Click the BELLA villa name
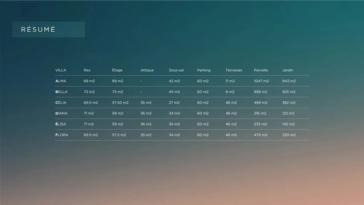Viewport: 364px width, 205px height. [x=61, y=92]
